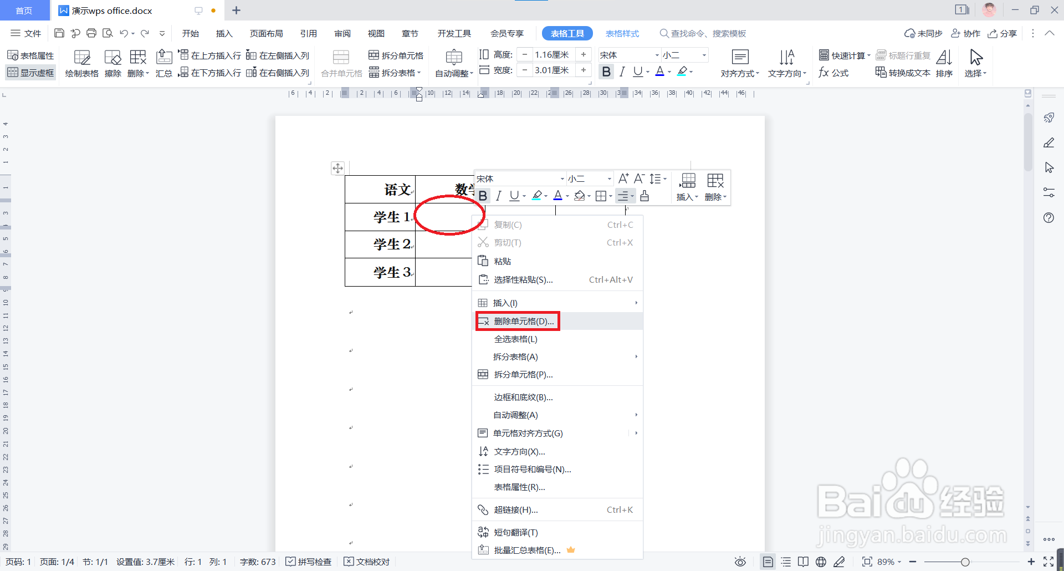Screen dimensions: 1064x571
Task: Open the 快速计算 quick calculation dropdown
Action: 844,55
